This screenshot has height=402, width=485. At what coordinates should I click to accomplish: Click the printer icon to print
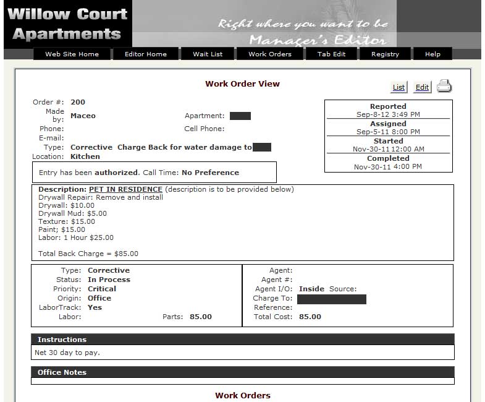444,87
